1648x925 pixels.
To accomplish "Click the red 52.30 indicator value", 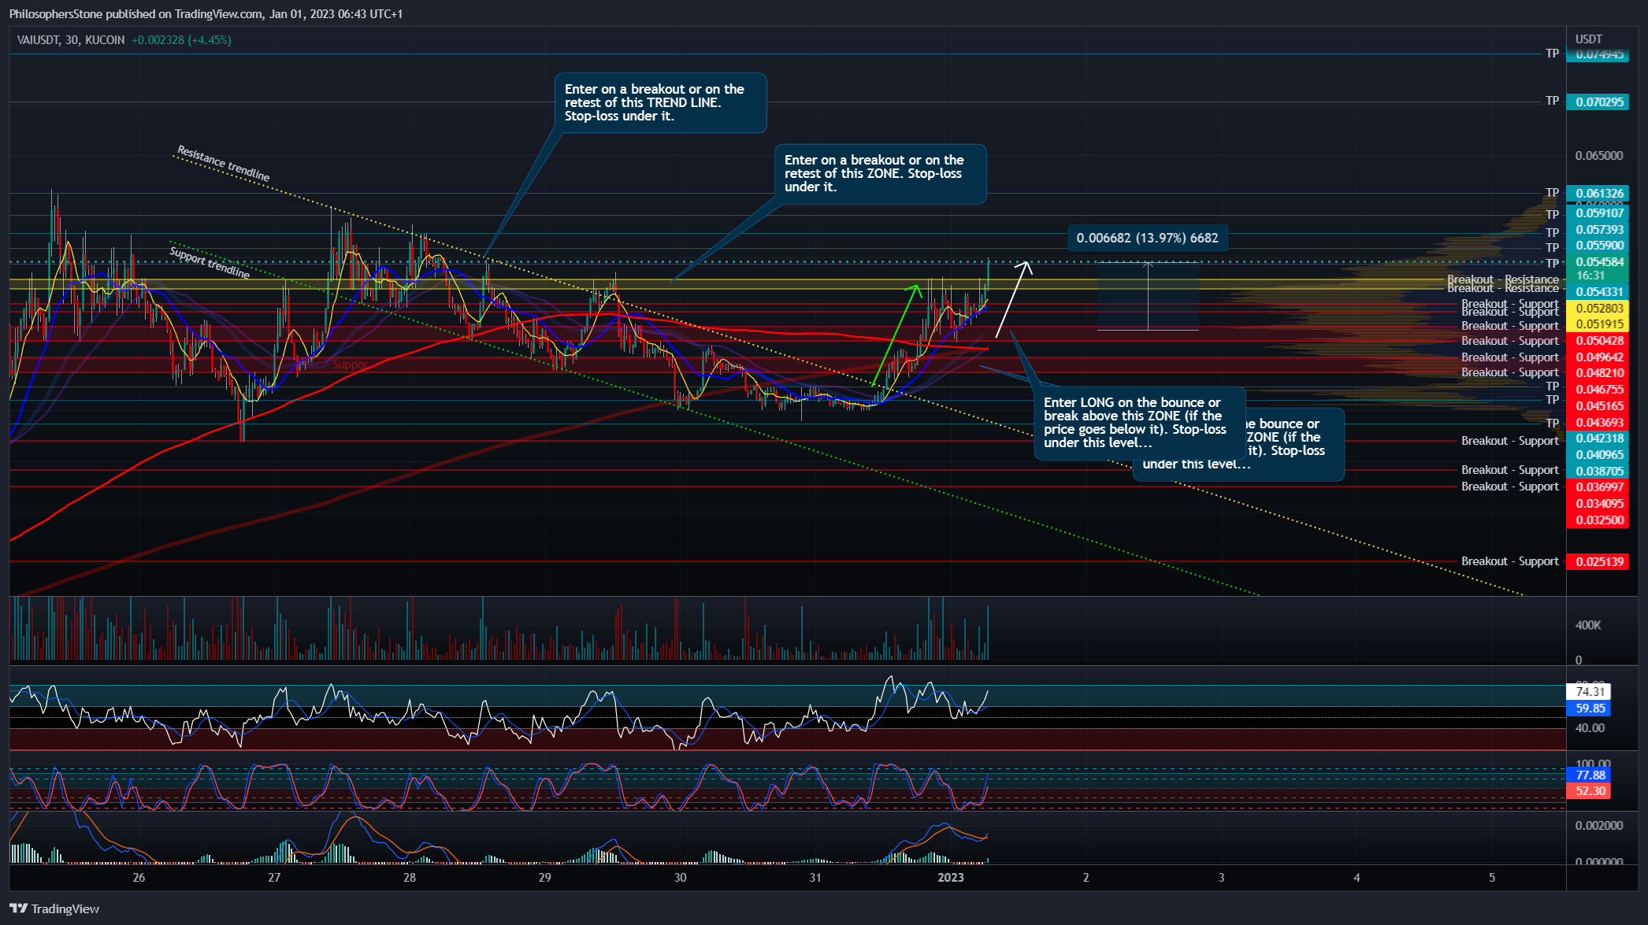I will coord(1589,790).
